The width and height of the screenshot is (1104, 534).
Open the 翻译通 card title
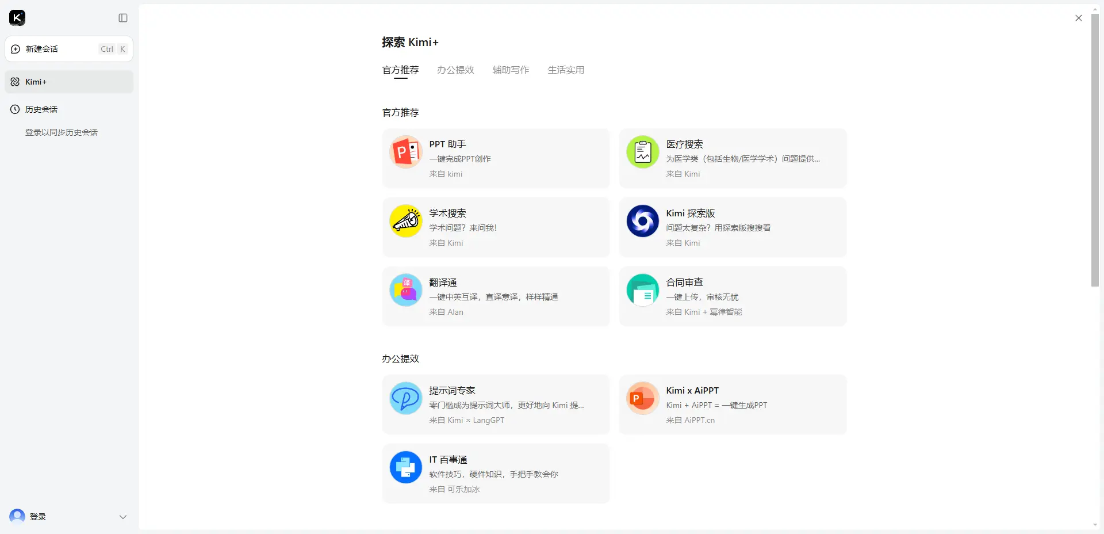(443, 283)
